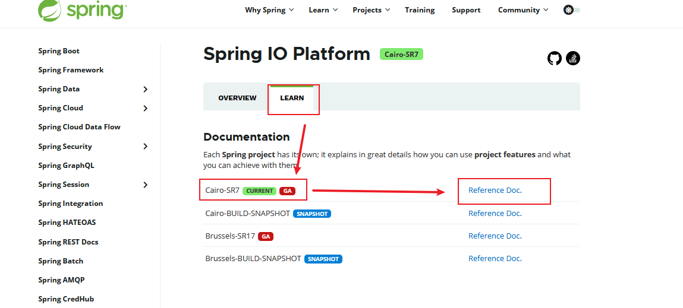Switch to the OVERVIEW tab
683x308 pixels.
pyautogui.click(x=237, y=98)
